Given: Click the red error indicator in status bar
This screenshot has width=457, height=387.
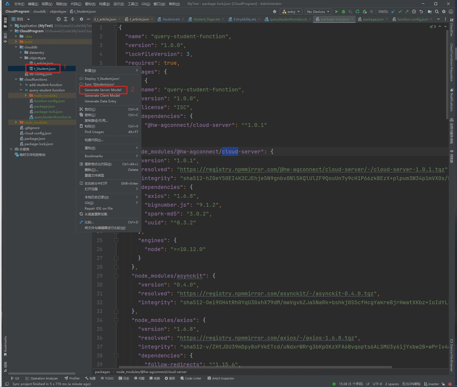Looking at the screenshot, I should click(x=450, y=384).
